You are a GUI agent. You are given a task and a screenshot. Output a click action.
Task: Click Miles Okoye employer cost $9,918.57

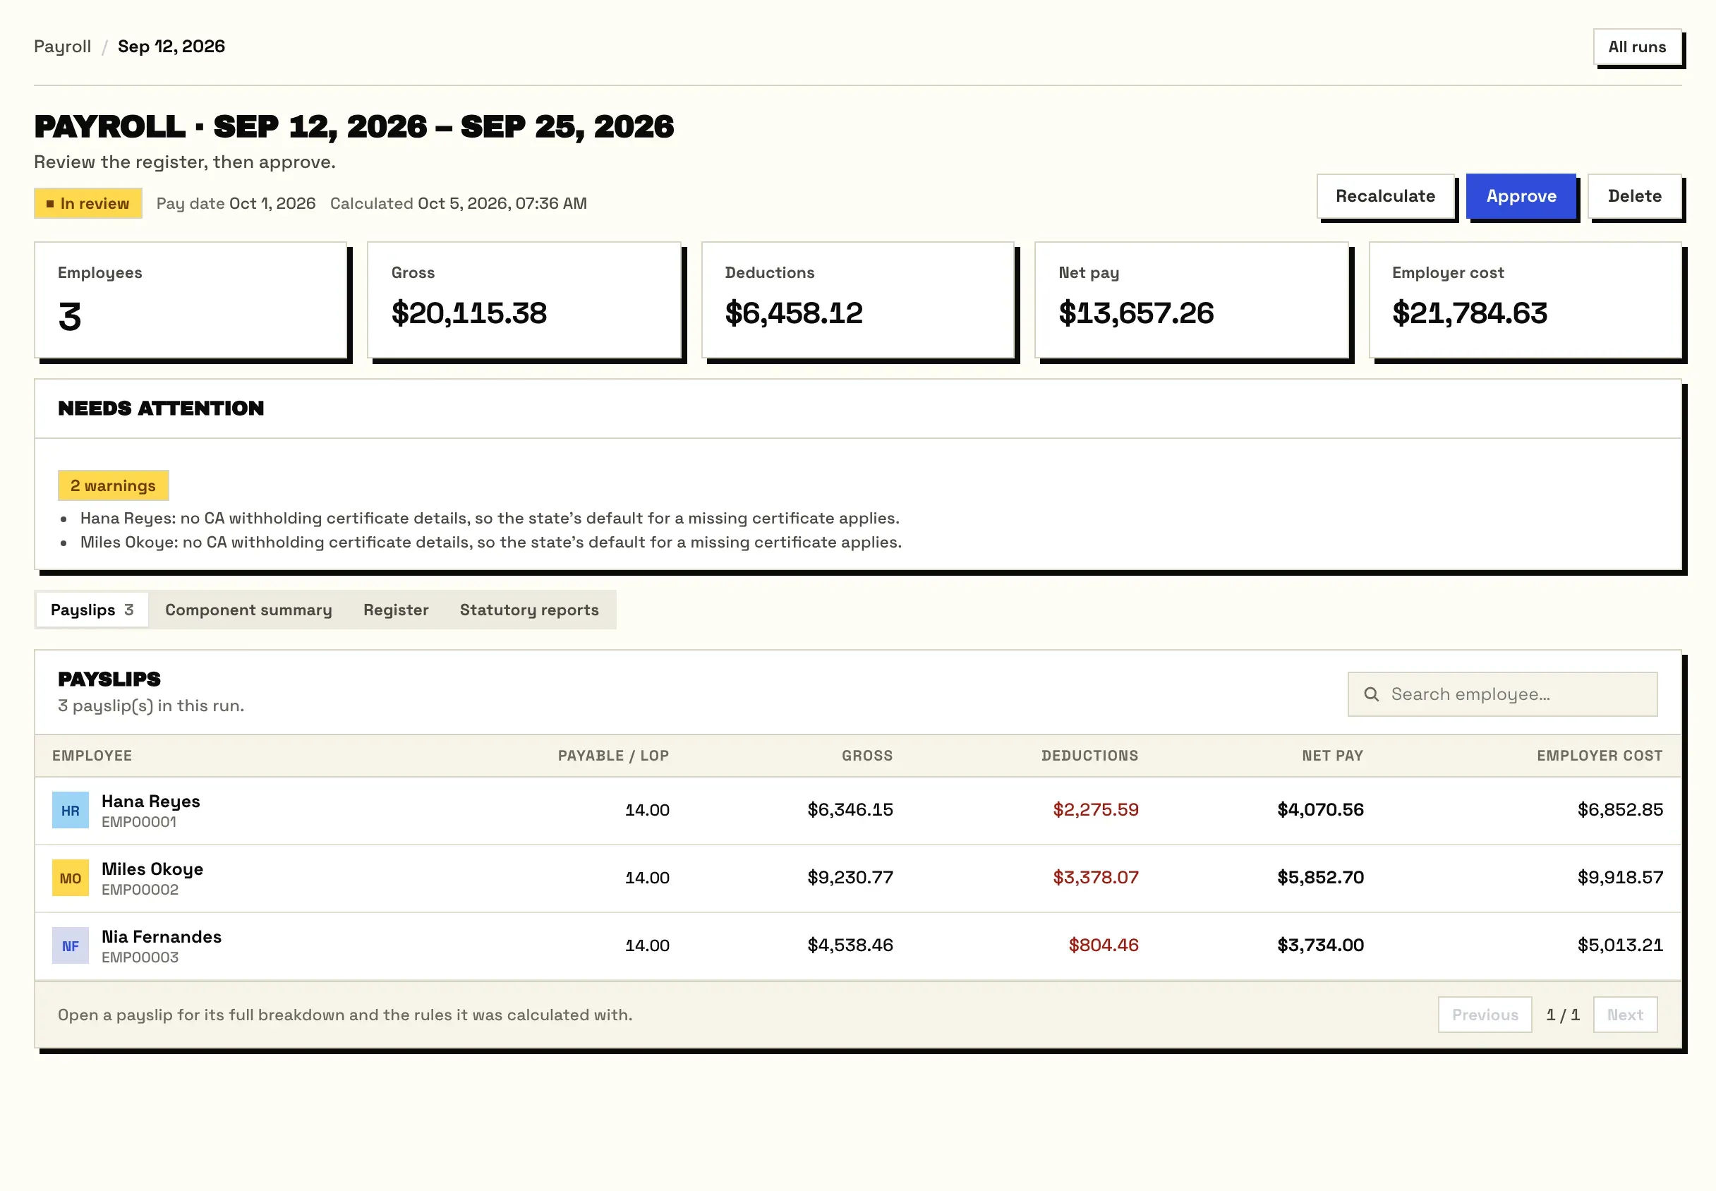[1620, 878]
